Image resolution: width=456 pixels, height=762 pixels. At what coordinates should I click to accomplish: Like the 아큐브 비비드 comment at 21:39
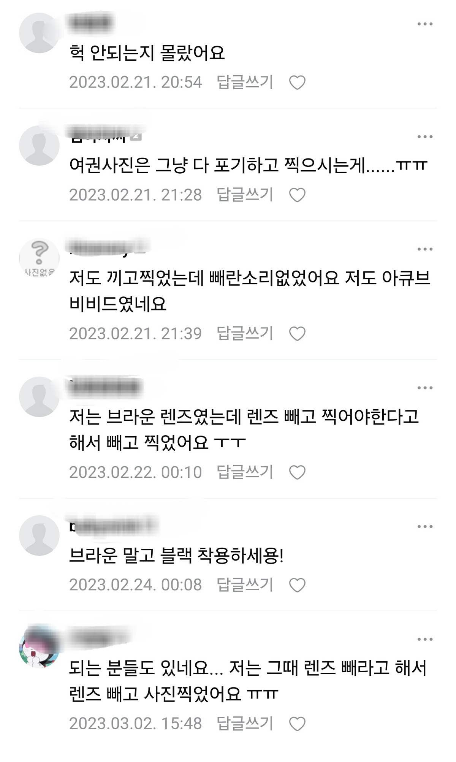297,334
